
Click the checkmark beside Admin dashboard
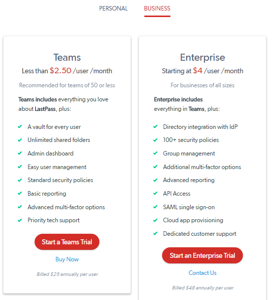click(x=20, y=153)
